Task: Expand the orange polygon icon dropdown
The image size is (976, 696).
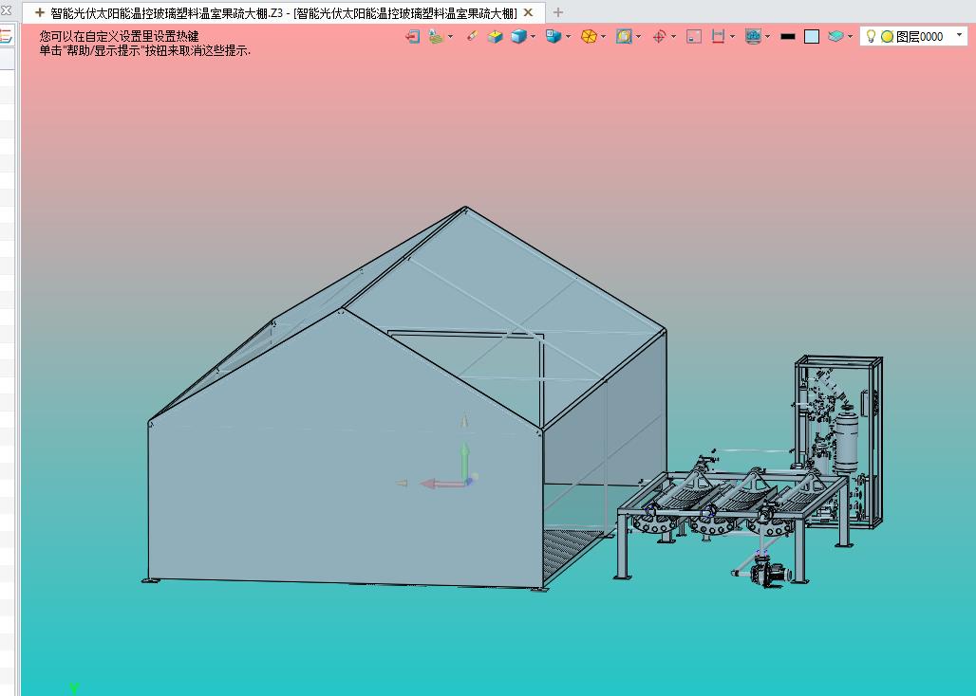Action: [603, 37]
